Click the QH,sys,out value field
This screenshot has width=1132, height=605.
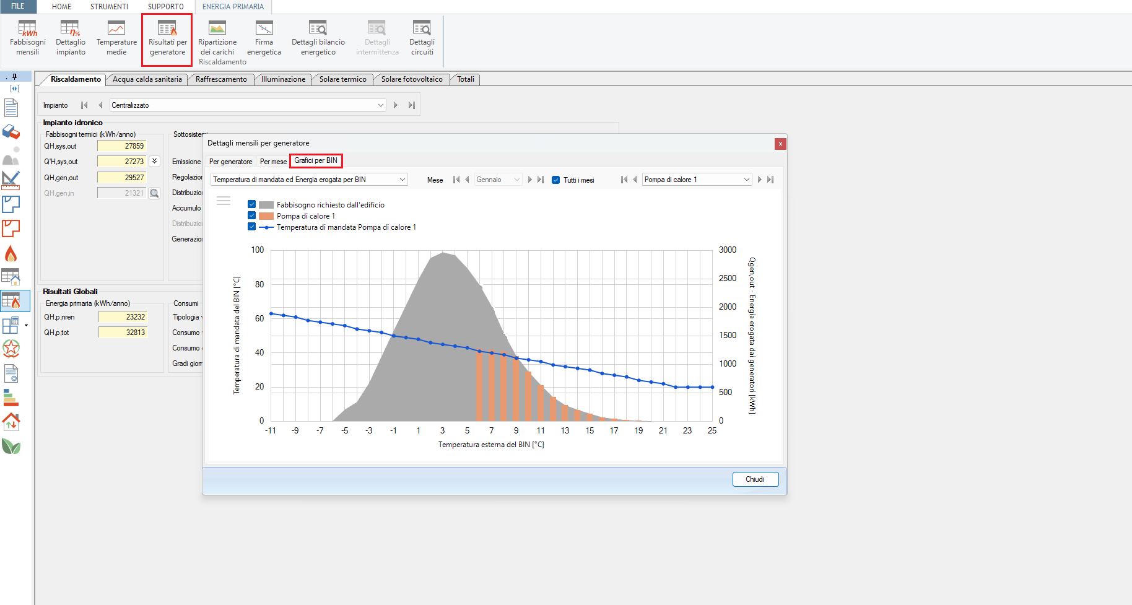pos(122,146)
